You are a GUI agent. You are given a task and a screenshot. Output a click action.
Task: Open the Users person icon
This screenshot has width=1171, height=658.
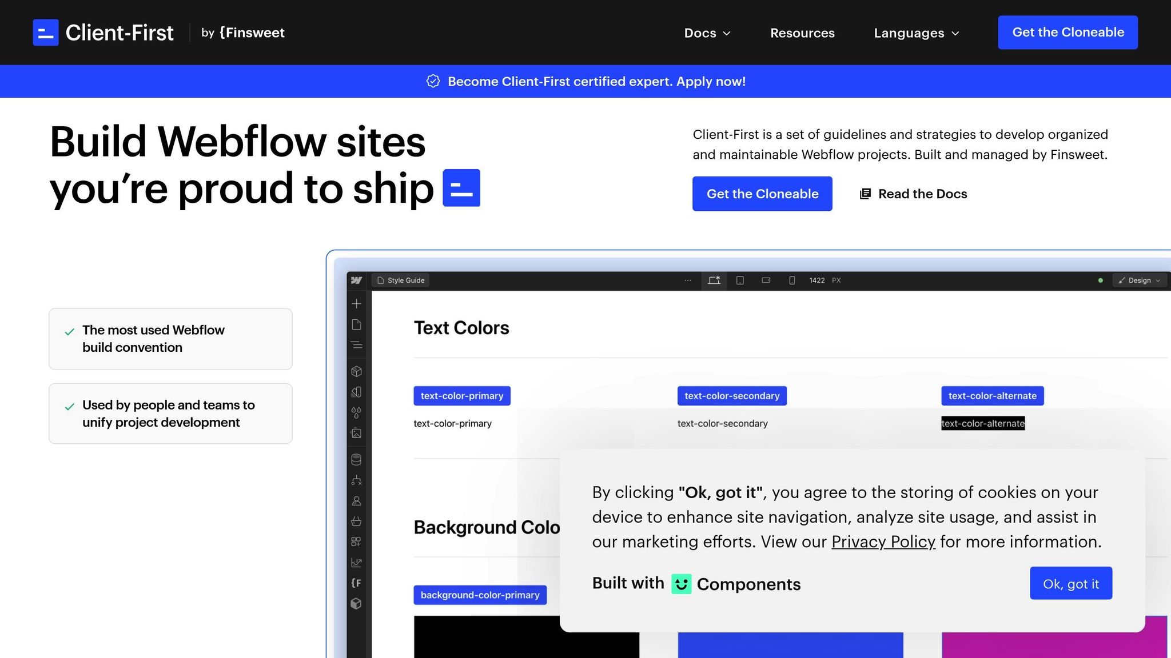click(356, 500)
